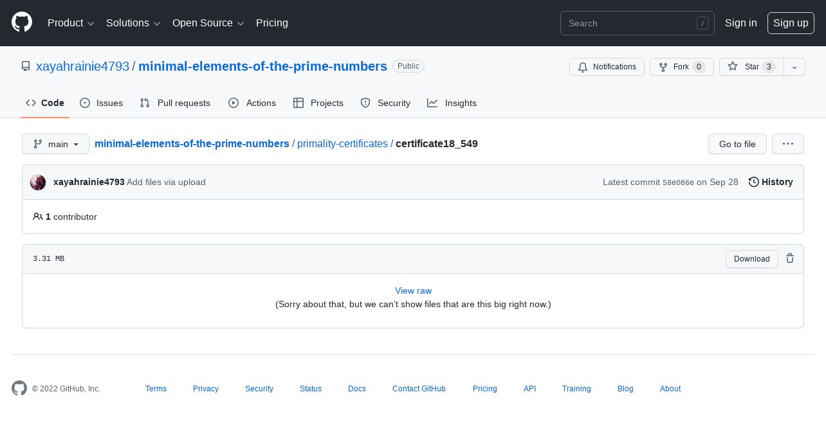826x428 pixels.
Task: Open the footer Security link
Action: 259,389
